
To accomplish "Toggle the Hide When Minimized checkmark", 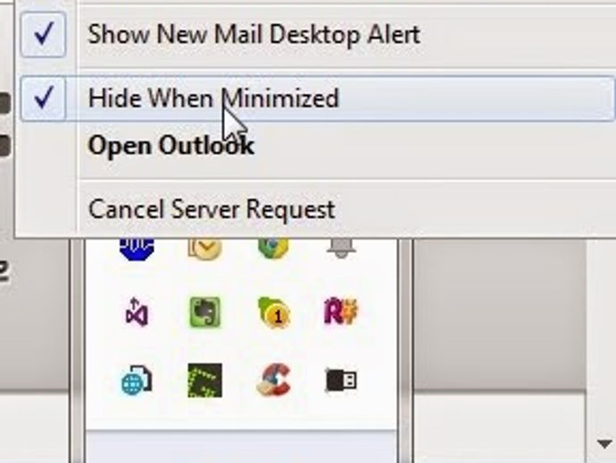I will pos(43,98).
